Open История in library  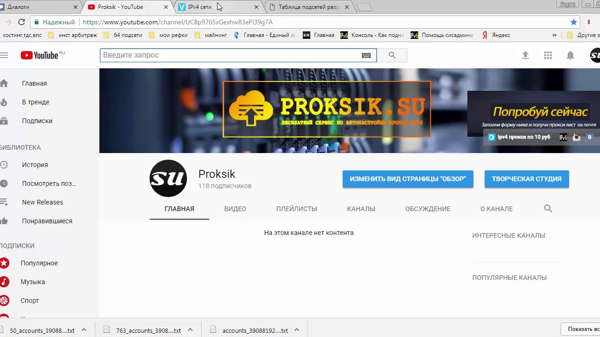pyautogui.click(x=35, y=165)
